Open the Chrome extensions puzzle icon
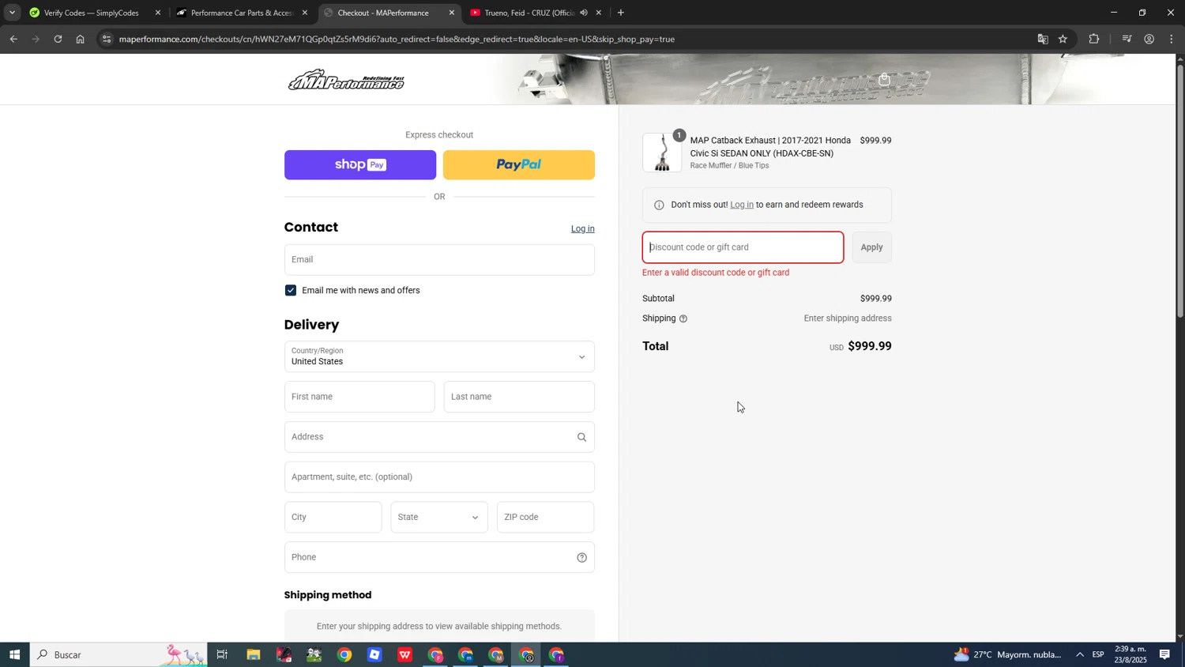The width and height of the screenshot is (1185, 667). tap(1094, 39)
